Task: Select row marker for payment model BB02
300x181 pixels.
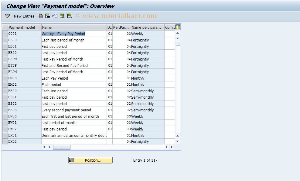Action: click(x=5, y=53)
